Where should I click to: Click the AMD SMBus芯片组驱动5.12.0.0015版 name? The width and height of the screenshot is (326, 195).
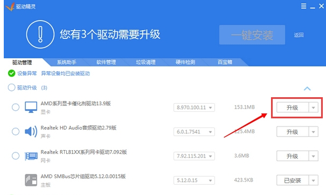[83, 176]
